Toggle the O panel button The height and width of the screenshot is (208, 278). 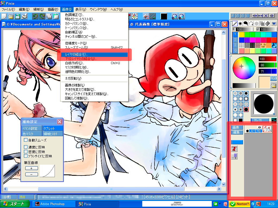click(x=242, y=16)
